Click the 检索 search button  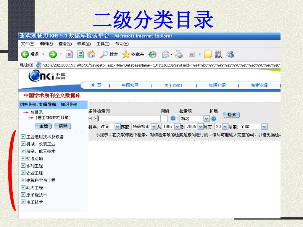pos(231,115)
